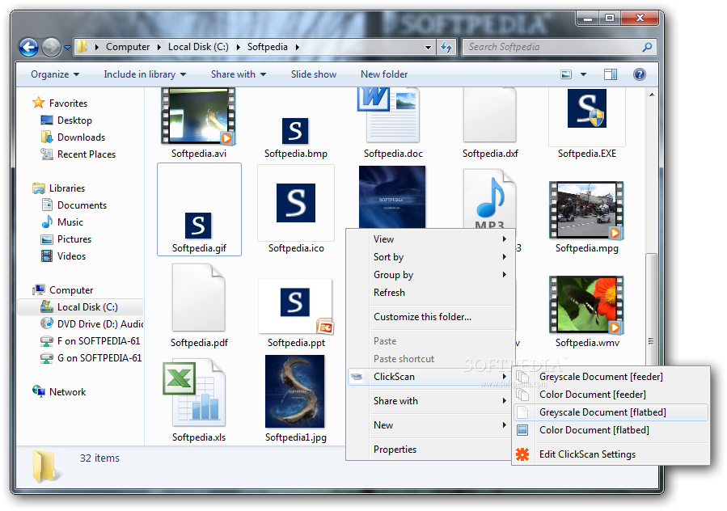Open Downloads in Favorites
Viewport: 727px width, 511px height.
tap(73, 137)
